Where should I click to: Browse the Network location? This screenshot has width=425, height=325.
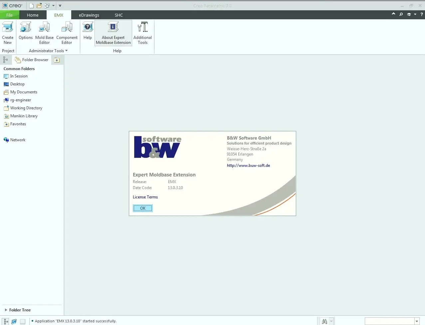[15, 140]
